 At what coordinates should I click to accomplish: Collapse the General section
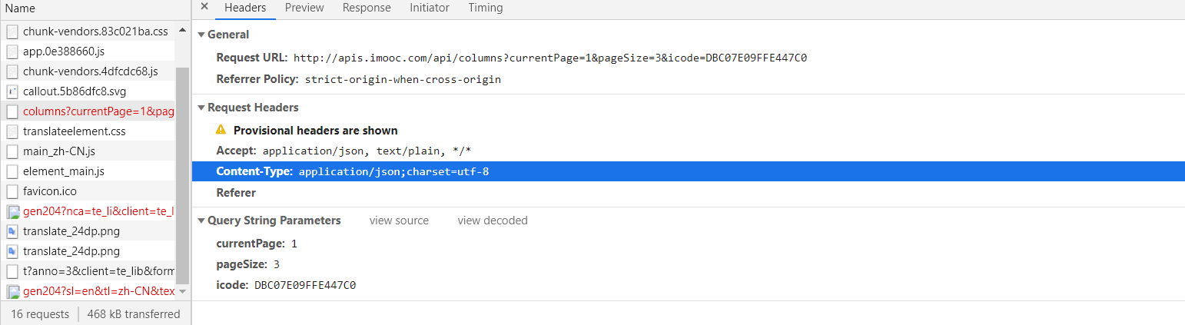[201, 35]
